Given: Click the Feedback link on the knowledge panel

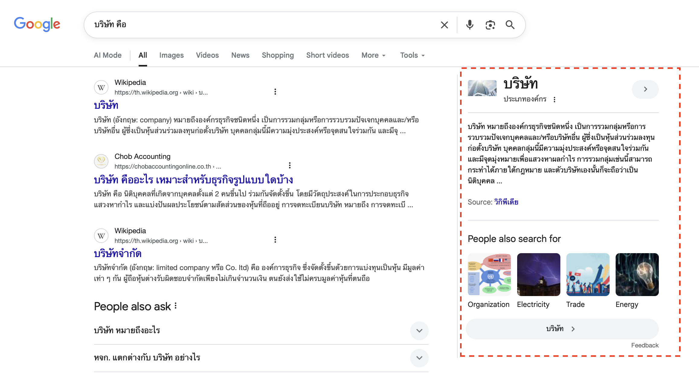Looking at the screenshot, I should (645, 345).
